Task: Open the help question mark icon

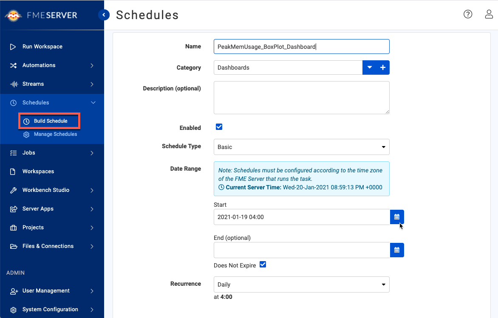Action: coord(468,14)
